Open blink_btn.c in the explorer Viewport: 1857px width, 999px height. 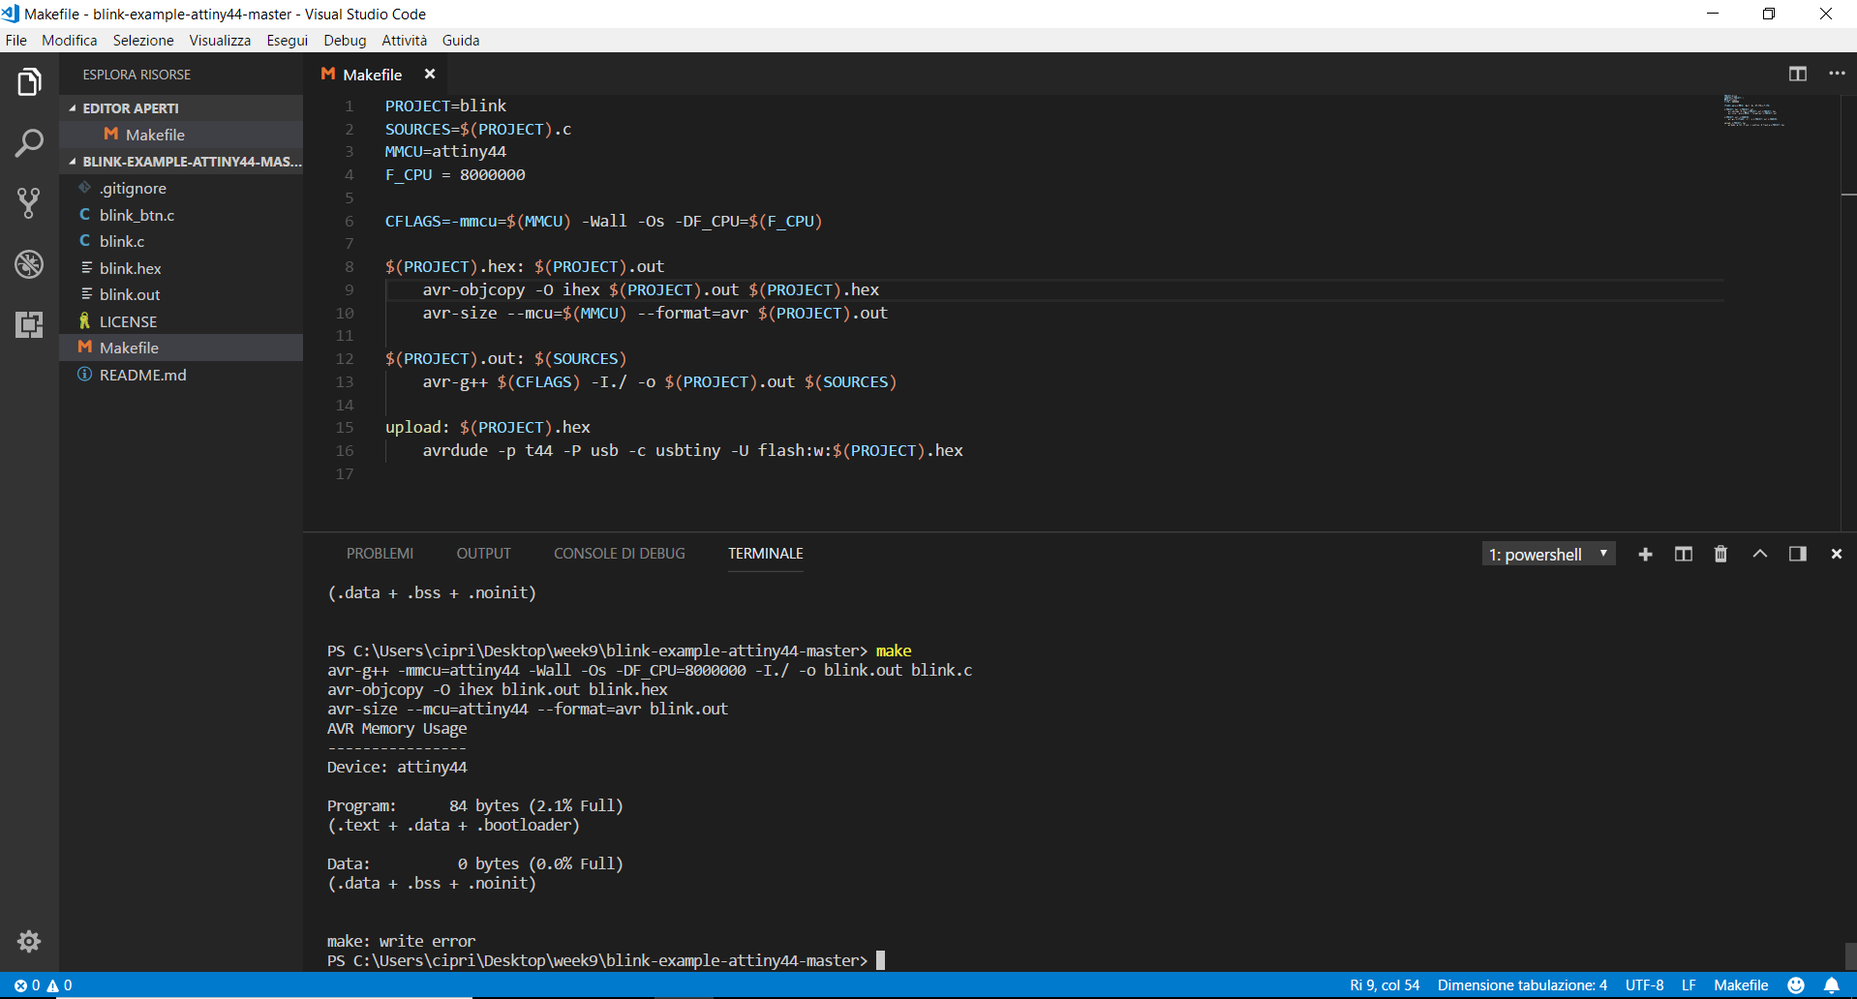click(181, 215)
